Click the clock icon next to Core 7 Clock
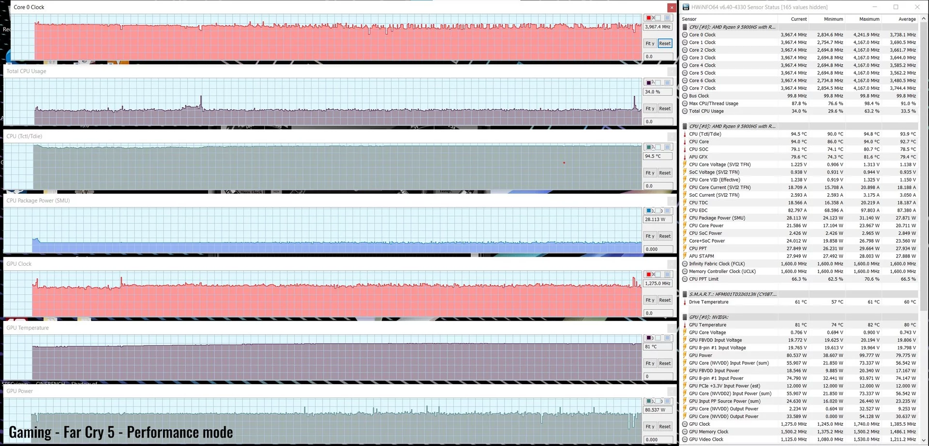Viewport: 929px width, 446px height. pyautogui.click(x=685, y=88)
